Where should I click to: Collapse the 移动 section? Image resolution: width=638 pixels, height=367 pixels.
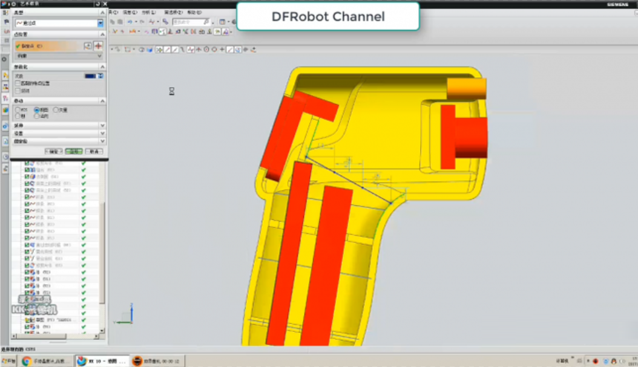[102, 101]
